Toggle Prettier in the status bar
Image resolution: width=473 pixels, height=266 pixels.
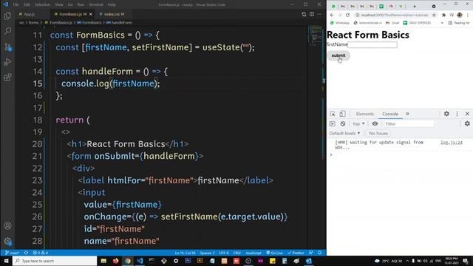point(296,253)
